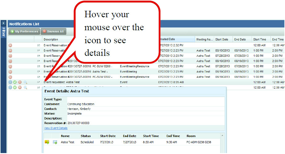Screen dimensions: 285x154
Task: Click the details icon for PC-SUW 0302
Action: tap(39, 77)
